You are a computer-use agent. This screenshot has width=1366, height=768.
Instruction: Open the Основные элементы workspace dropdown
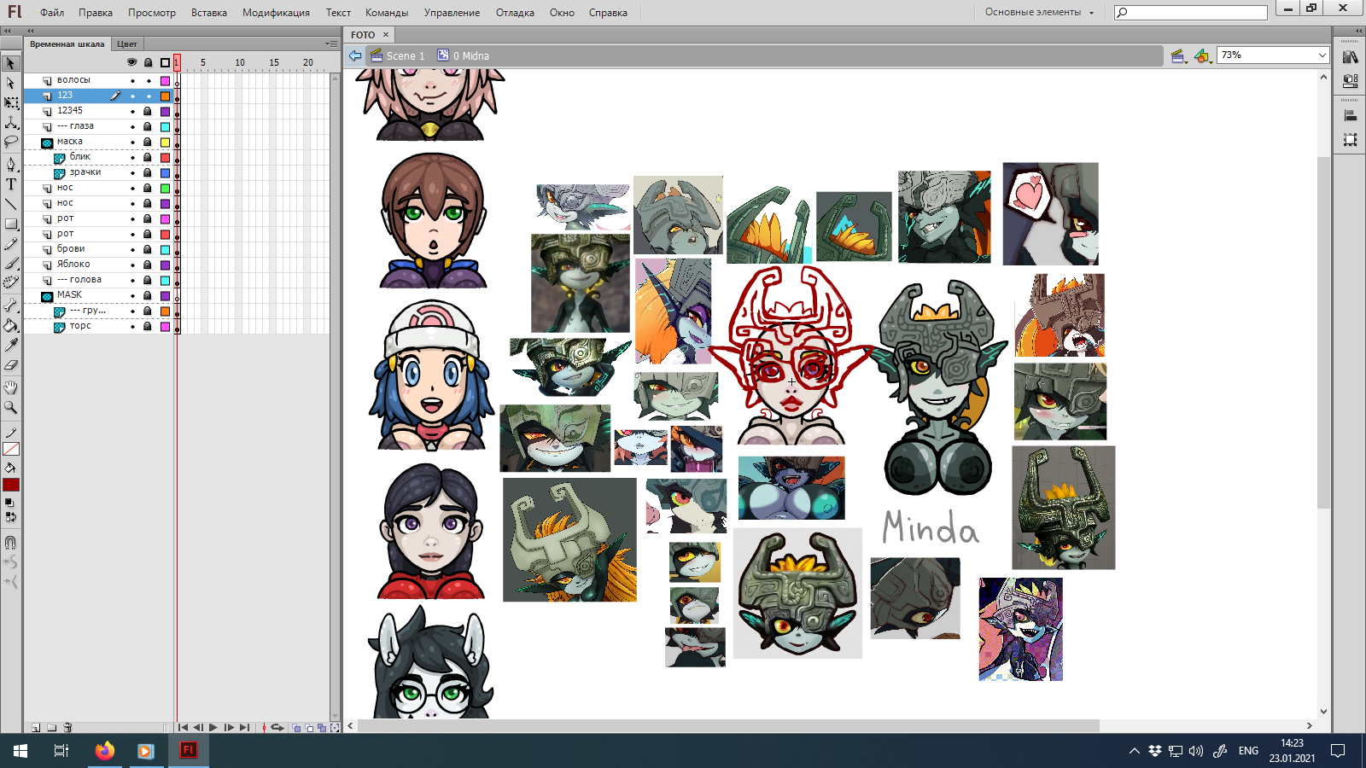1039,12
